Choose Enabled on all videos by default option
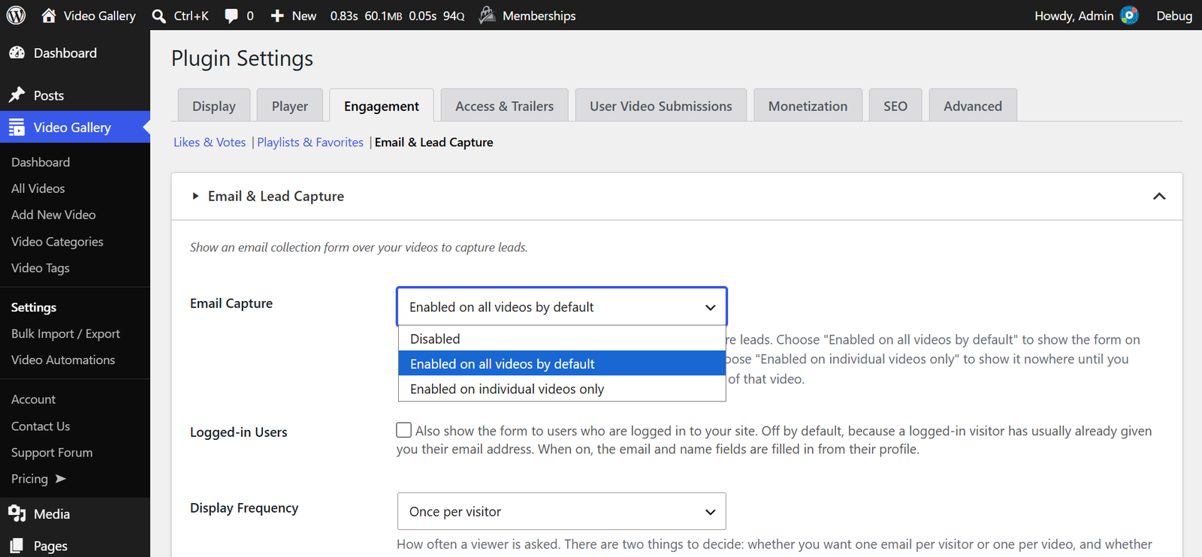This screenshot has height=557, width=1202. (x=562, y=363)
